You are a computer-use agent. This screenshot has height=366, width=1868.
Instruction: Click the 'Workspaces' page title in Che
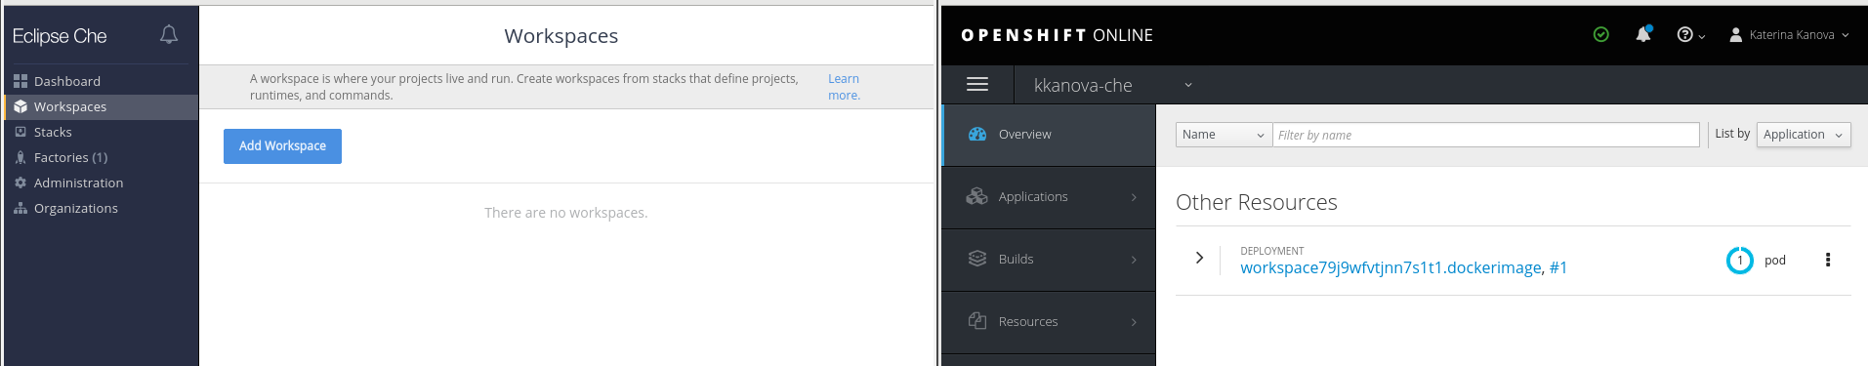coord(561,36)
